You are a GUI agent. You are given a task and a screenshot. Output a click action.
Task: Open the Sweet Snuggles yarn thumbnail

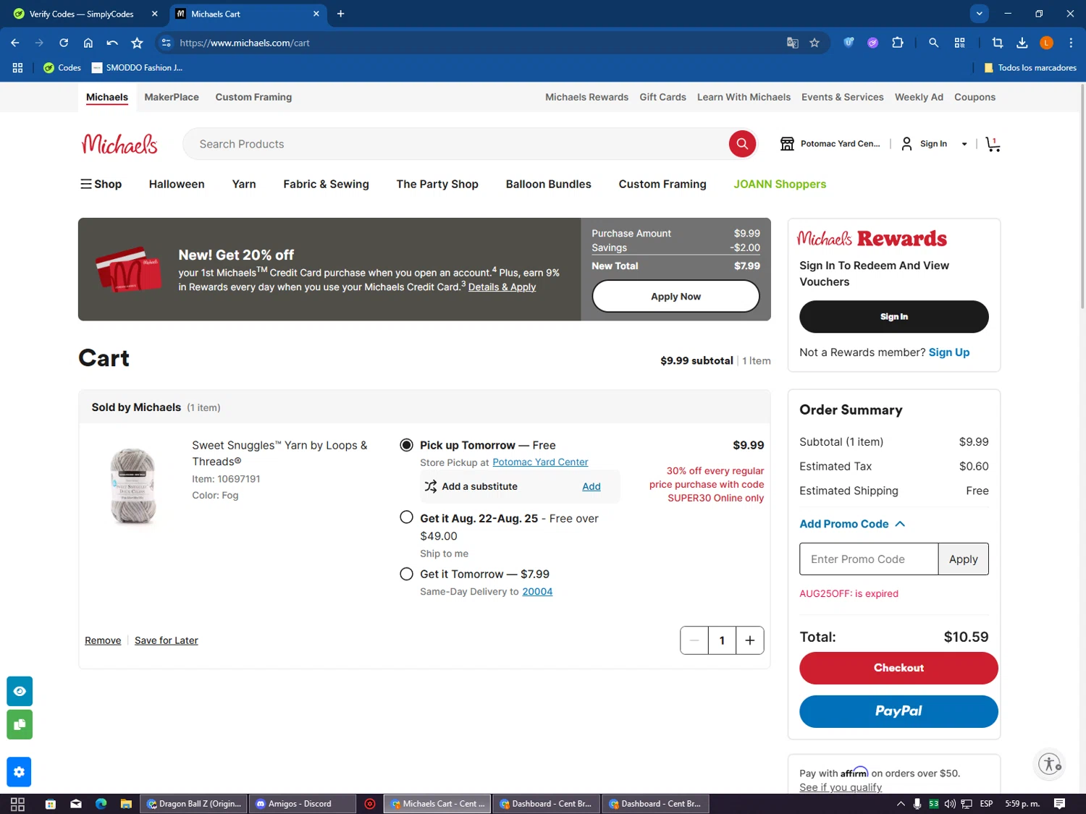click(x=132, y=486)
